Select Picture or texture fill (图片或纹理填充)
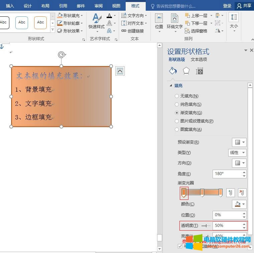Screen dimensions: 254x253 pos(177,121)
